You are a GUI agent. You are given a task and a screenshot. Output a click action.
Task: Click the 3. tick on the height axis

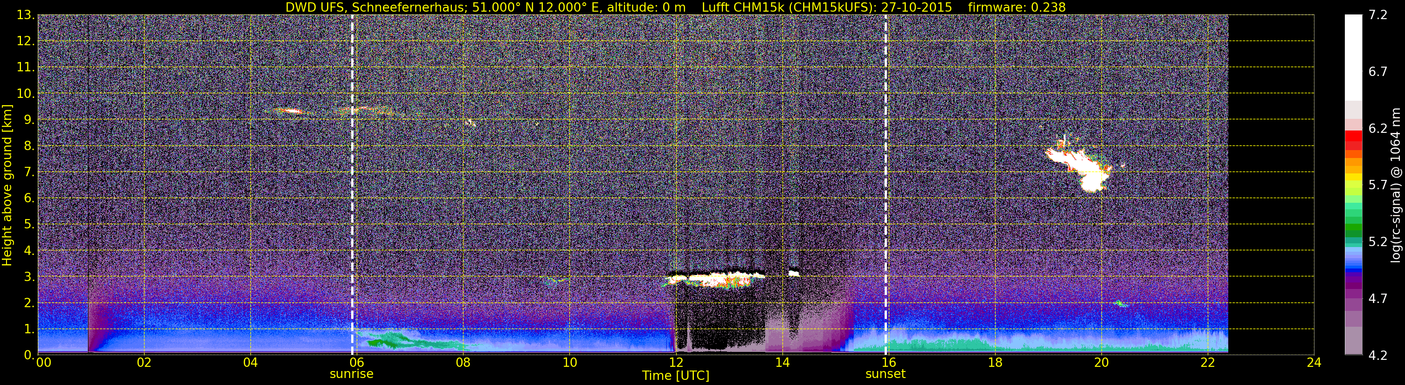29,277
